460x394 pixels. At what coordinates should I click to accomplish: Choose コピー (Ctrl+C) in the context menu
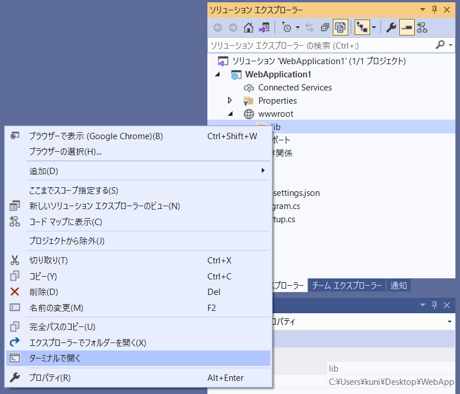click(138, 276)
